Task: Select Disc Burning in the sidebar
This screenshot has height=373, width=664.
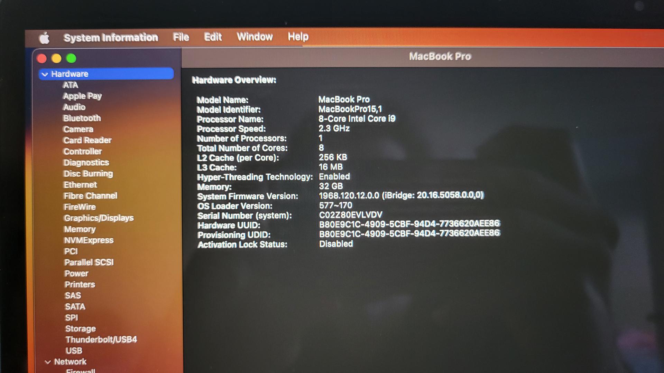Action: click(88, 173)
